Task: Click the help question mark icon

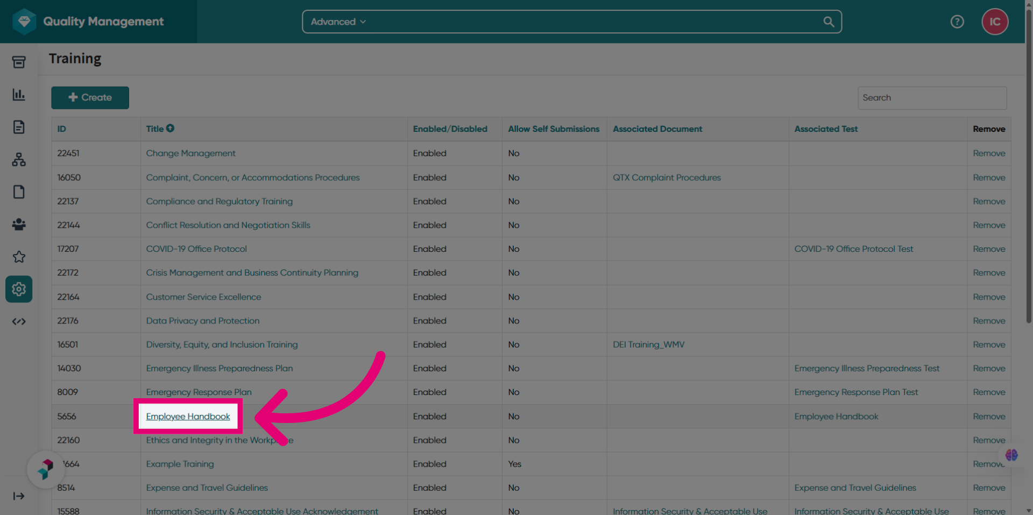Action: (957, 22)
